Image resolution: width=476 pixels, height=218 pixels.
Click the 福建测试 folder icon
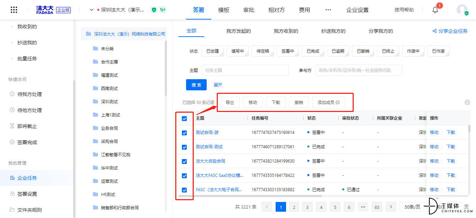pyautogui.click(x=95, y=75)
